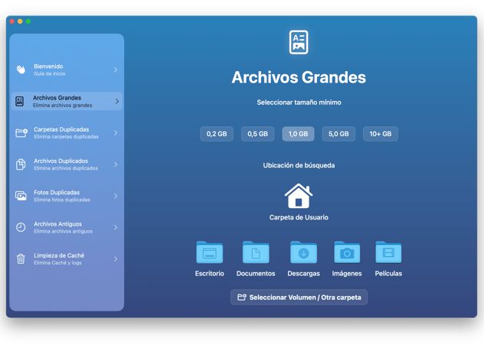Choose the Imágenes folder icon

pyautogui.click(x=347, y=252)
